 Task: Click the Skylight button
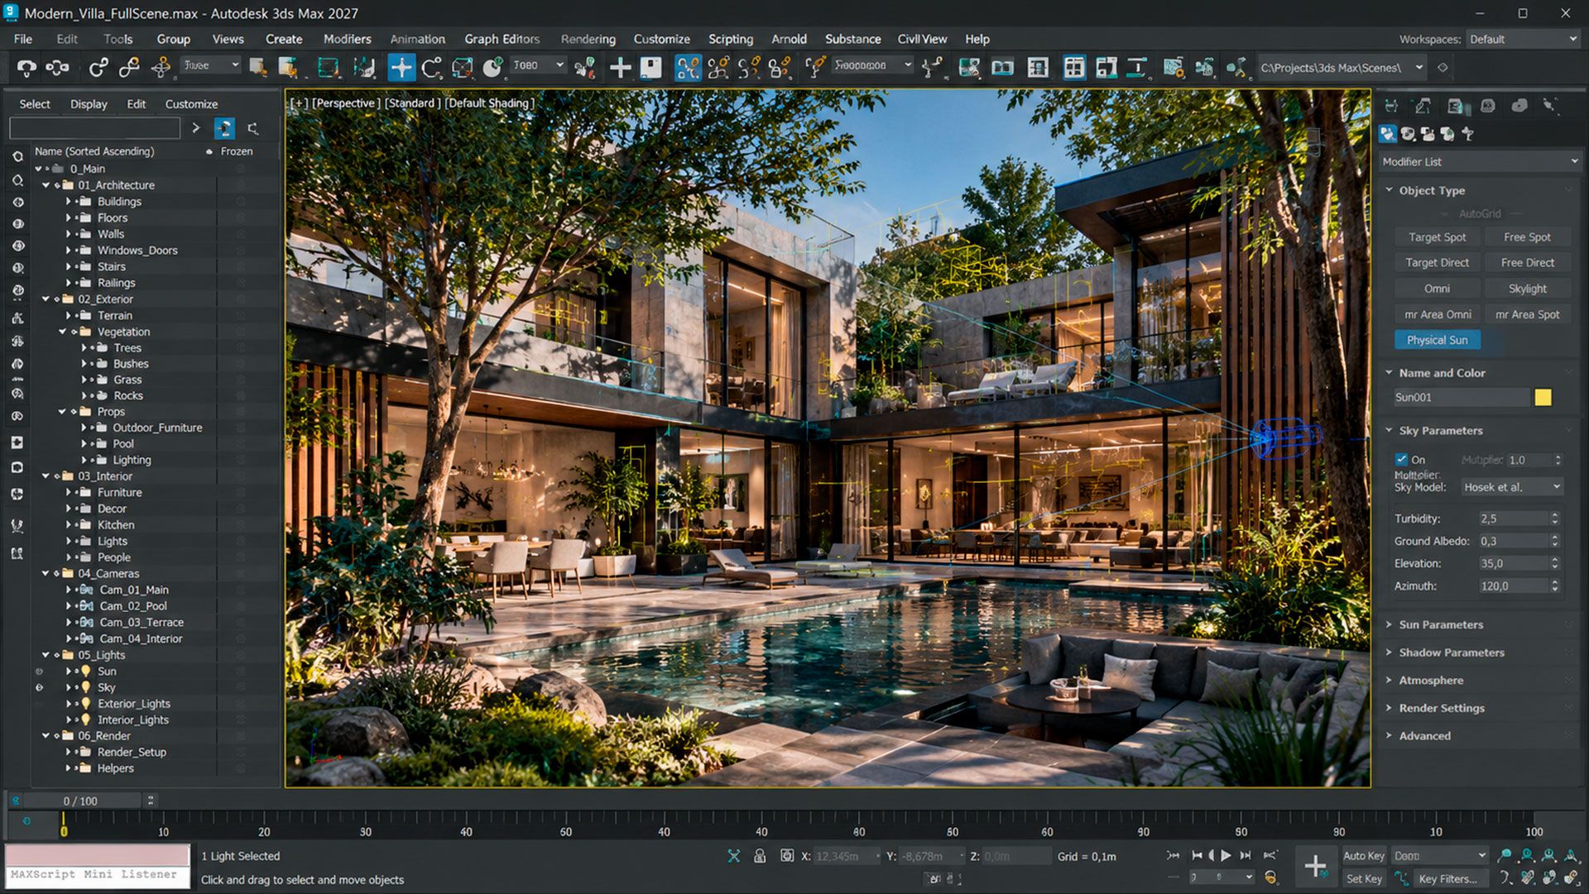(1528, 289)
